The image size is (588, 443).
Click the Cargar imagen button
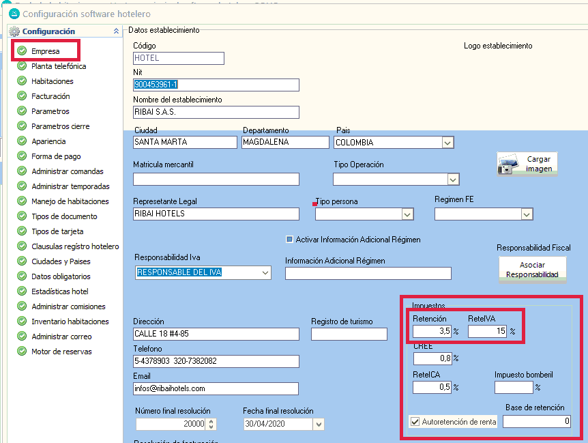tap(527, 164)
